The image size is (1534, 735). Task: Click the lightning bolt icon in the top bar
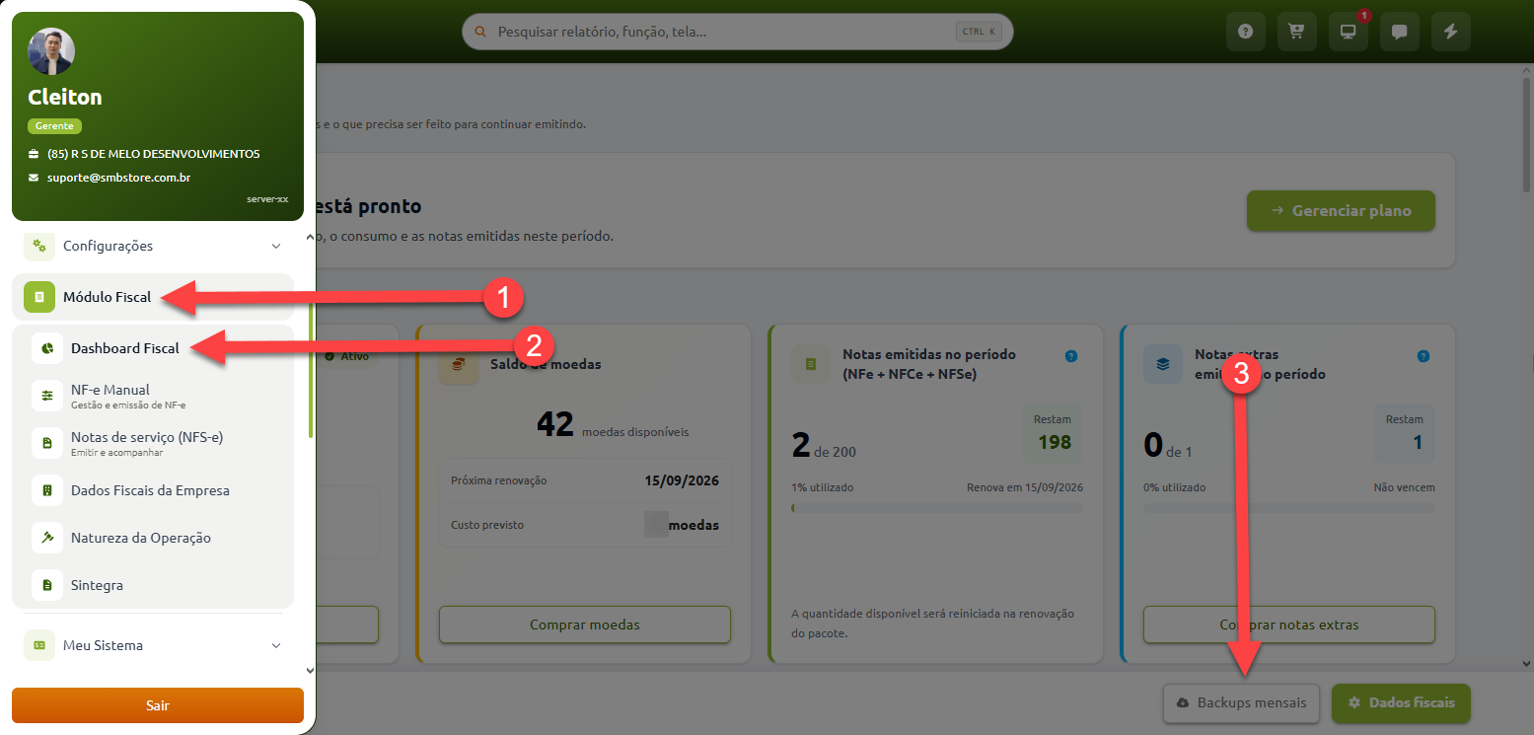coord(1450,32)
